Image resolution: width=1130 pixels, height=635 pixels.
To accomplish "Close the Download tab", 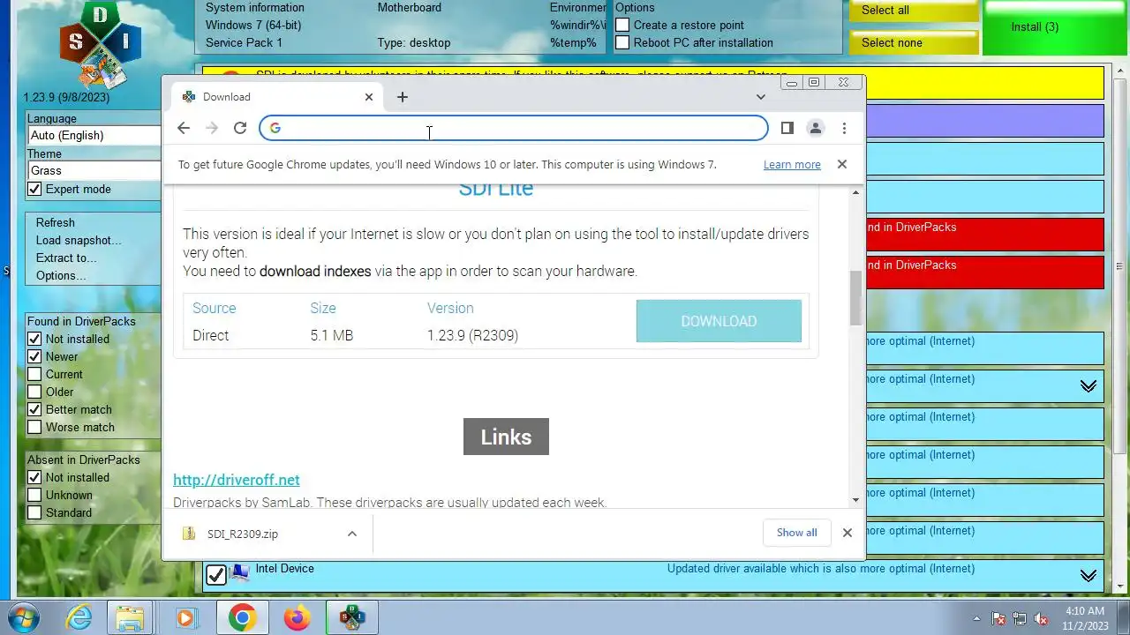I will [369, 97].
